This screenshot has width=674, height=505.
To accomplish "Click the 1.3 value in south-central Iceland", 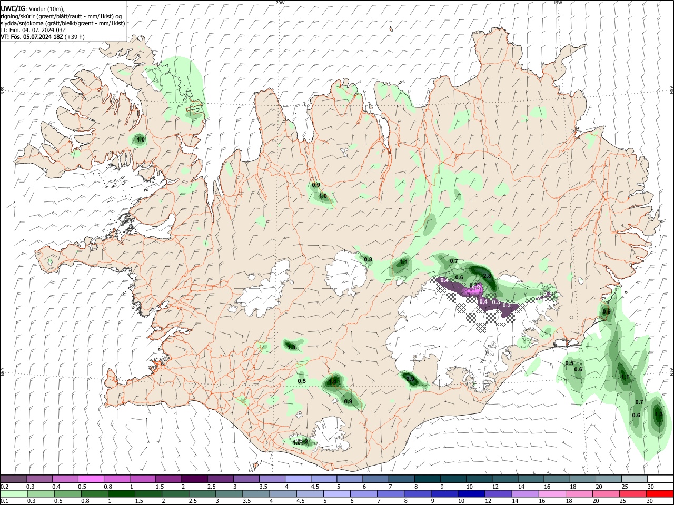I will 291,347.
